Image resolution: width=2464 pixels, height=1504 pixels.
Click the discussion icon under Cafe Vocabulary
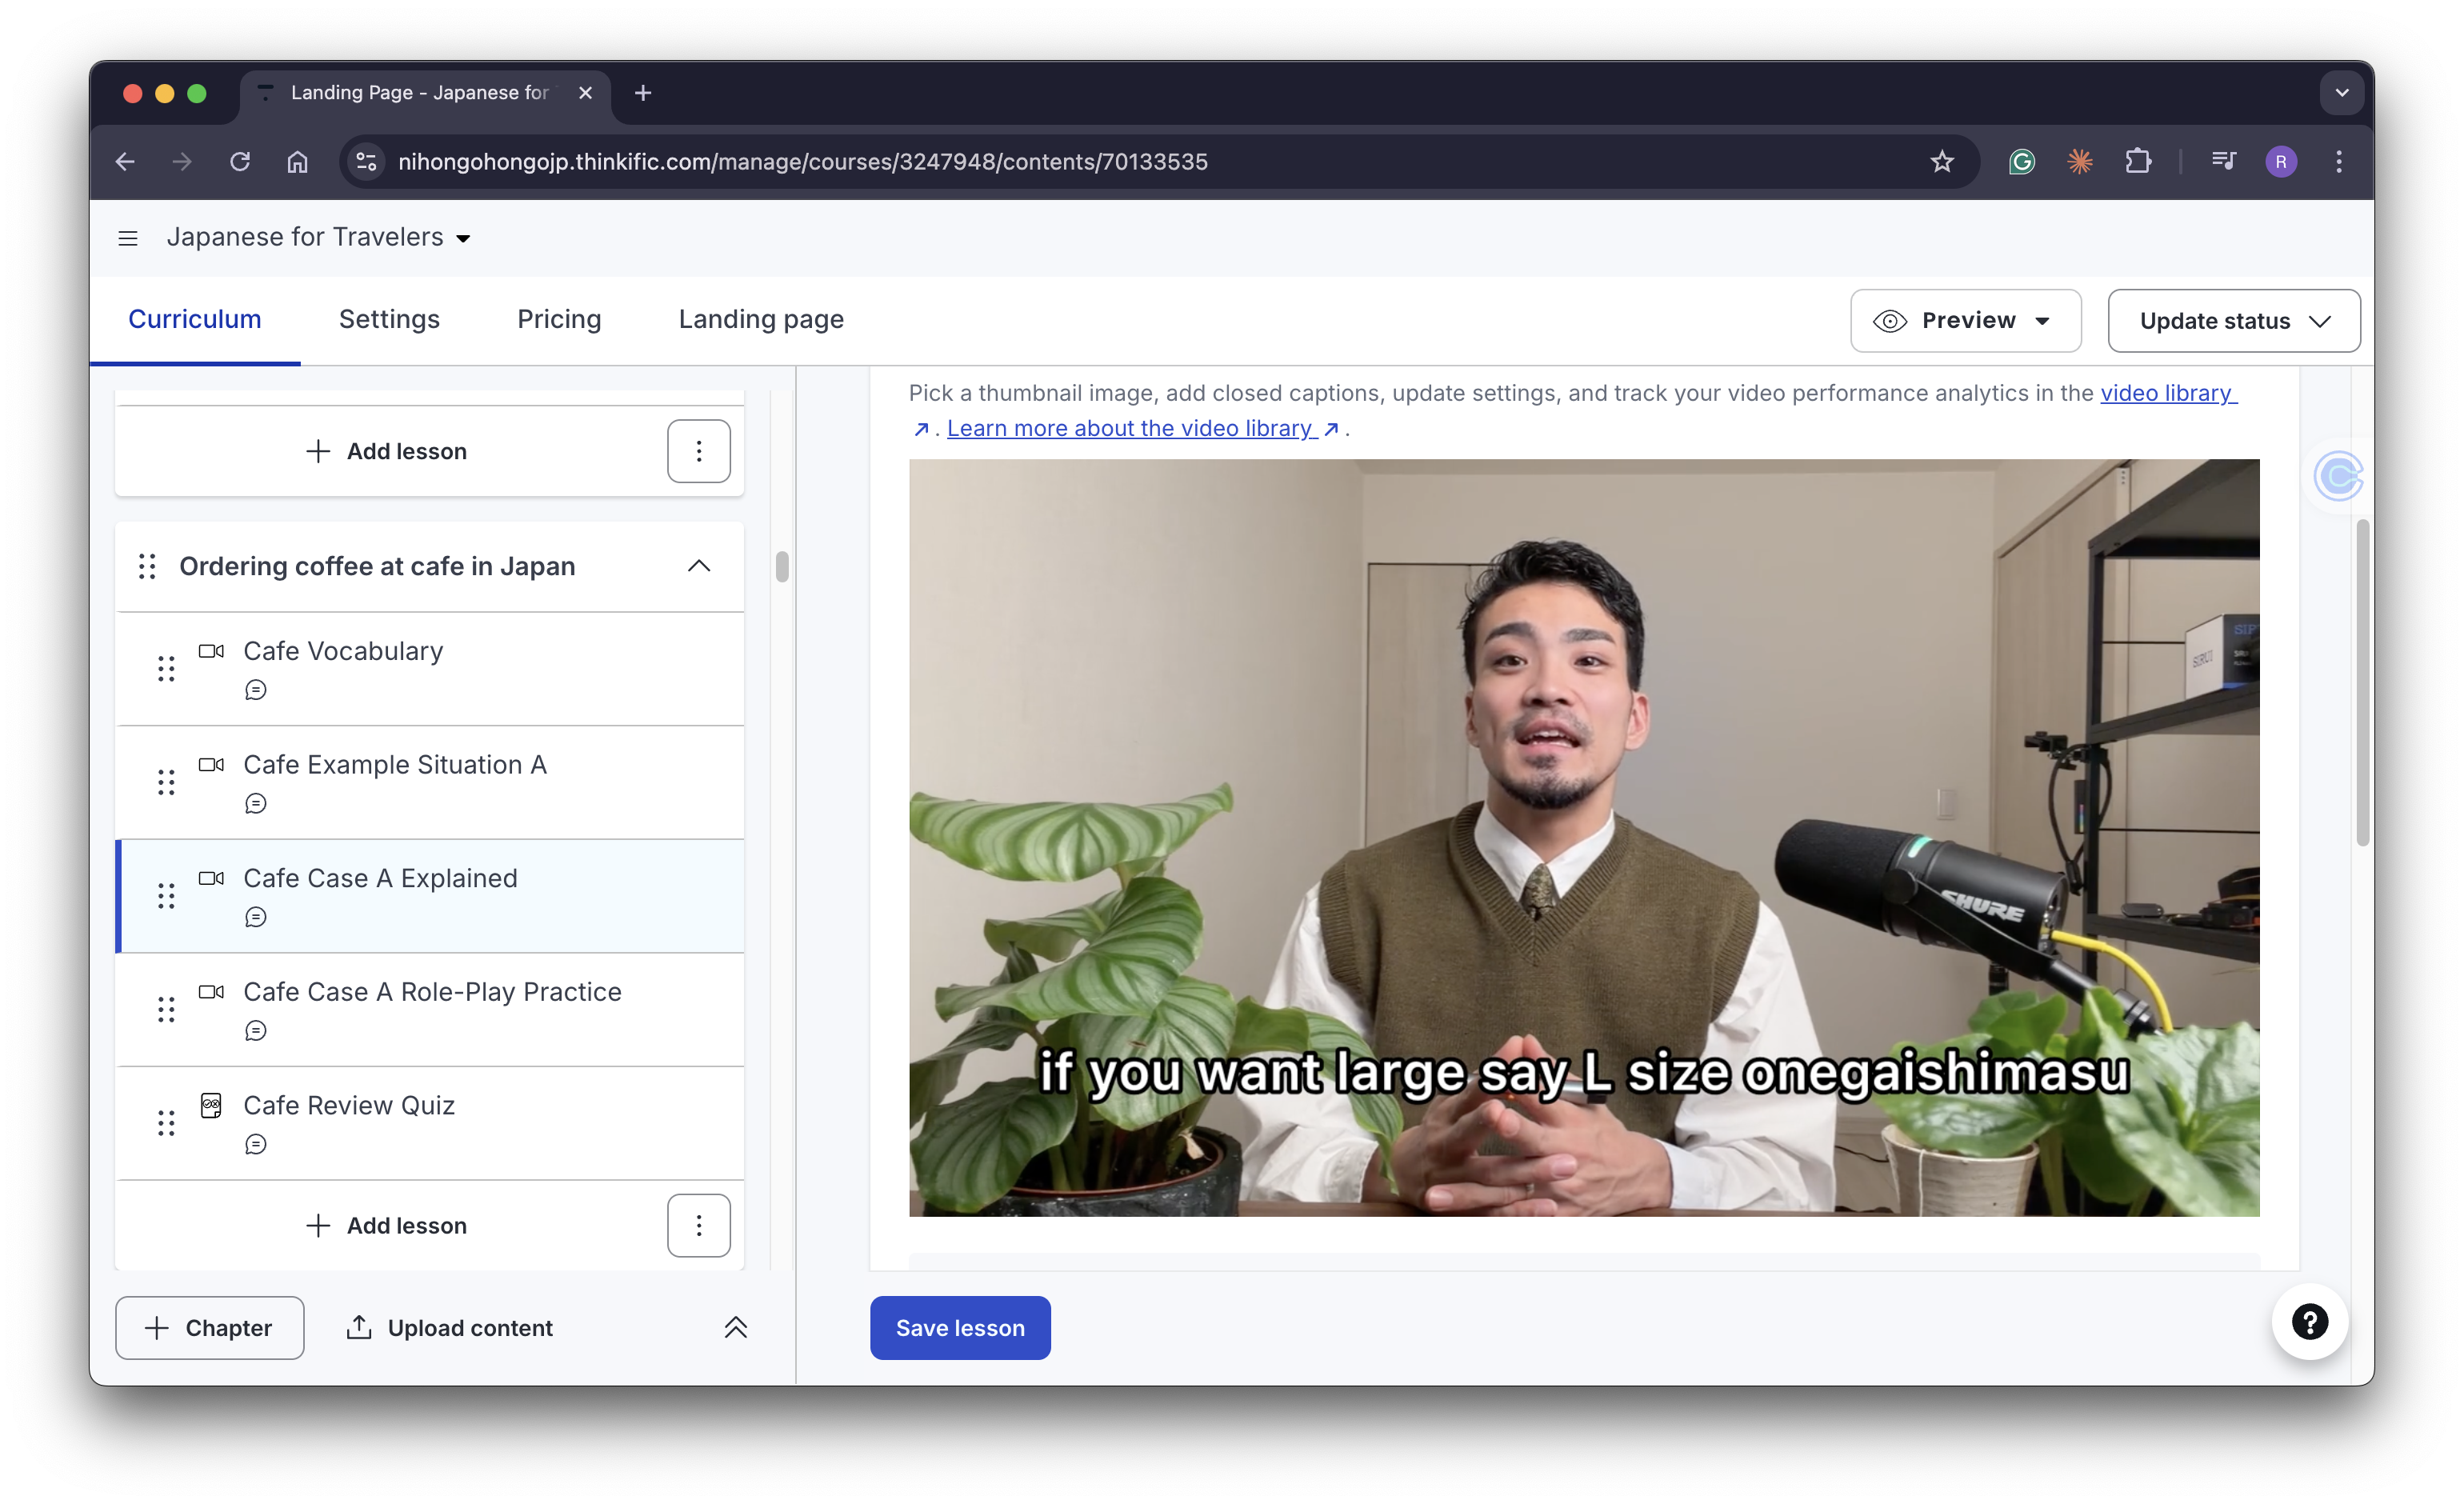click(x=256, y=690)
